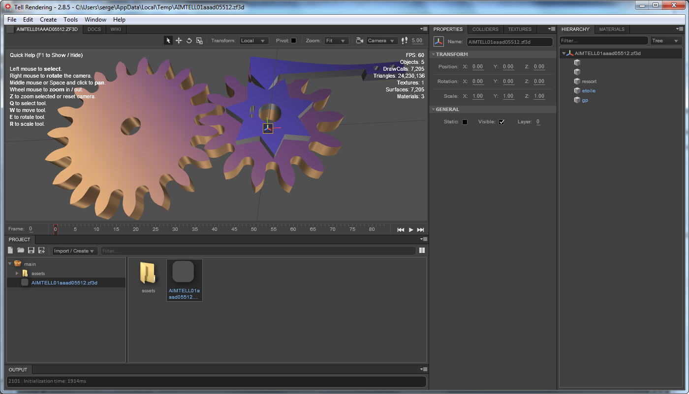Viewport: 689px width, 394px height.
Task: Click the Import / Create button
Action: pos(75,251)
